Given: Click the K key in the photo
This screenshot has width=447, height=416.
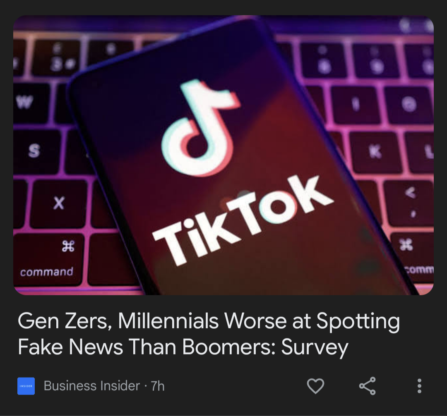Looking at the screenshot, I should pyautogui.click(x=375, y=152).
